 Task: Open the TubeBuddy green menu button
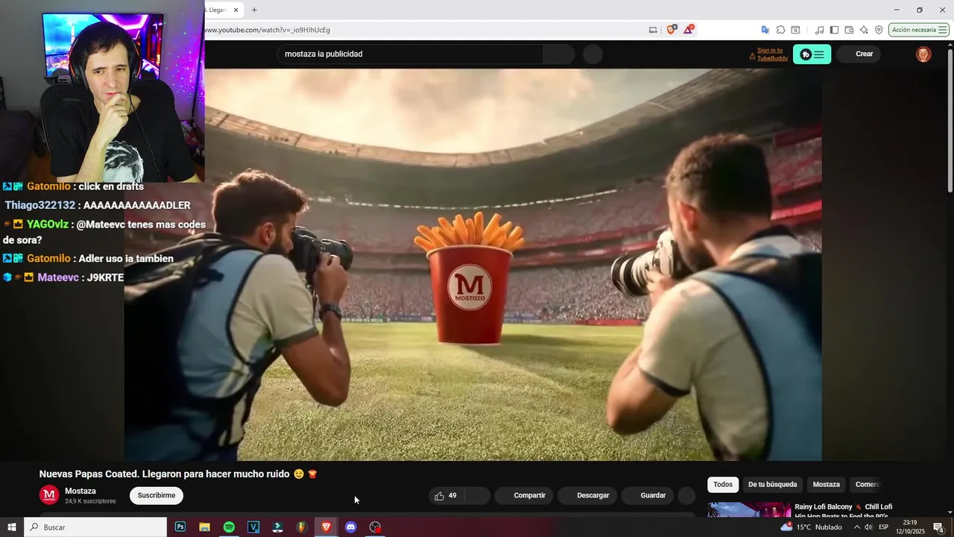[x=812, y=54]
